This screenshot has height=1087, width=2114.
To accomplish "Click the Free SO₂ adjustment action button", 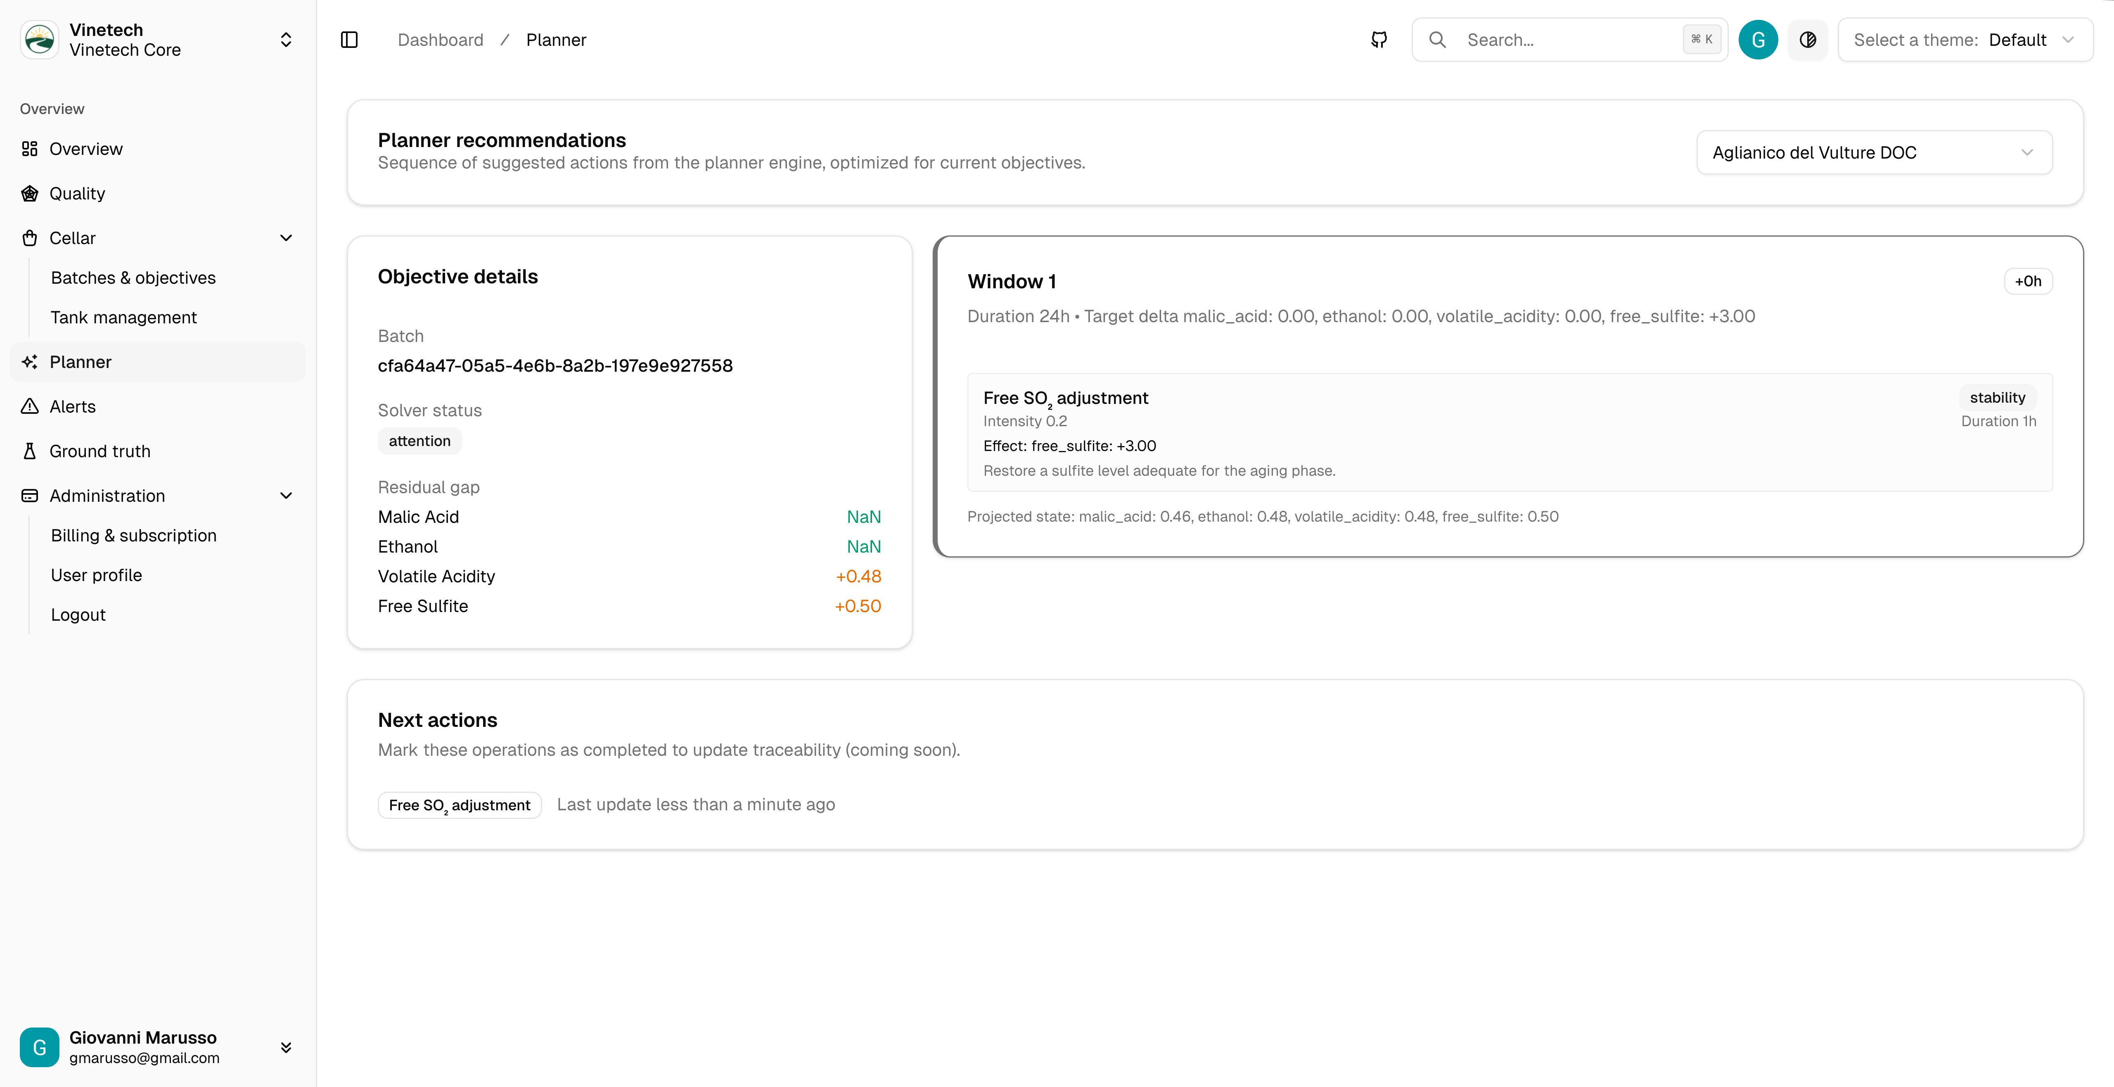I will (x=460, y=805).
